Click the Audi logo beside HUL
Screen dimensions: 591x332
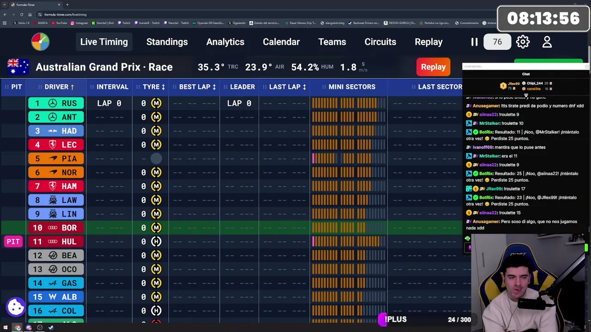(53, 242)
